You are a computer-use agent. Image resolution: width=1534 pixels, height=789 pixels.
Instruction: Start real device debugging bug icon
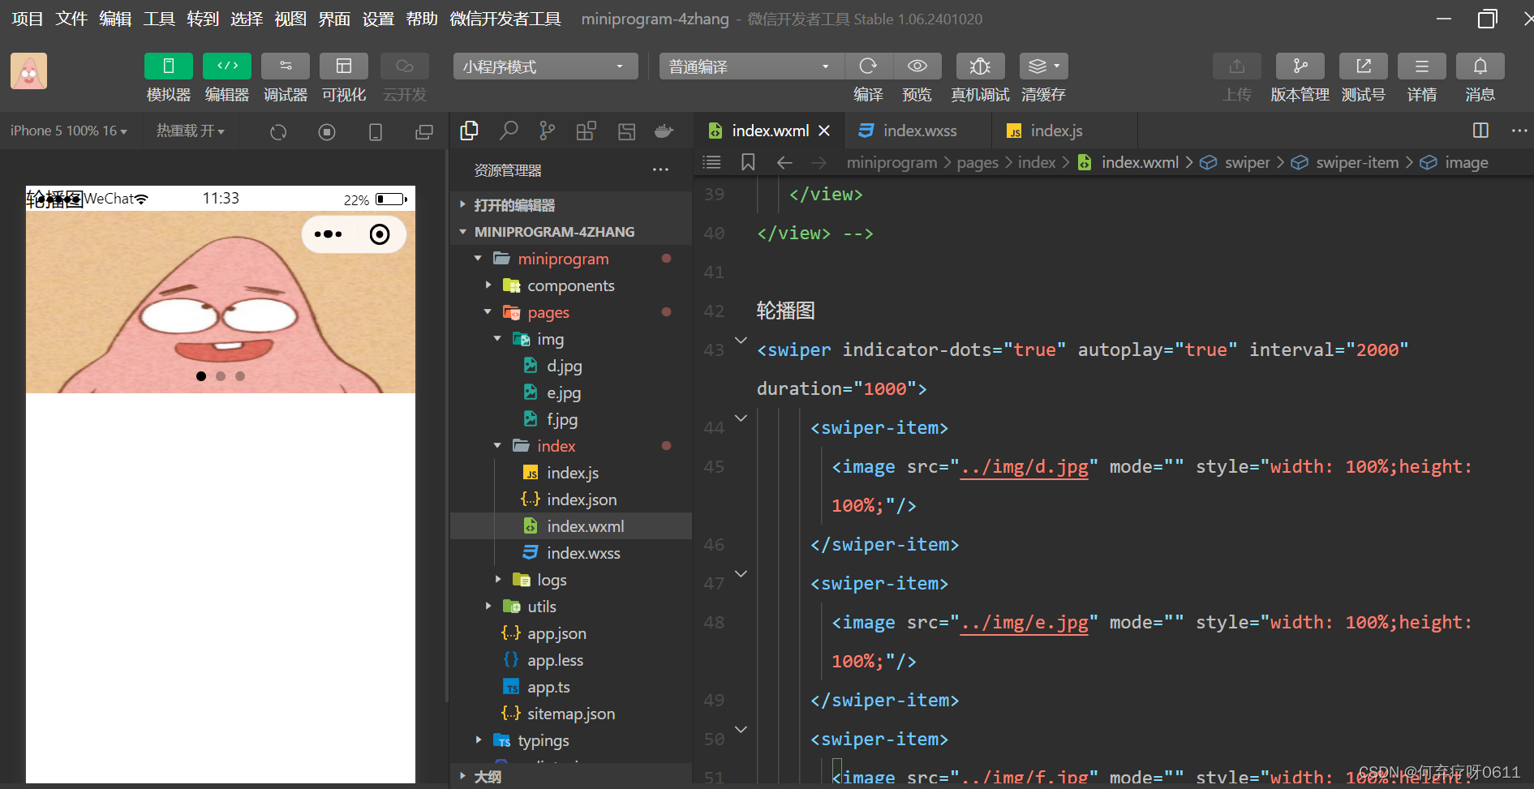click(980, 66)
